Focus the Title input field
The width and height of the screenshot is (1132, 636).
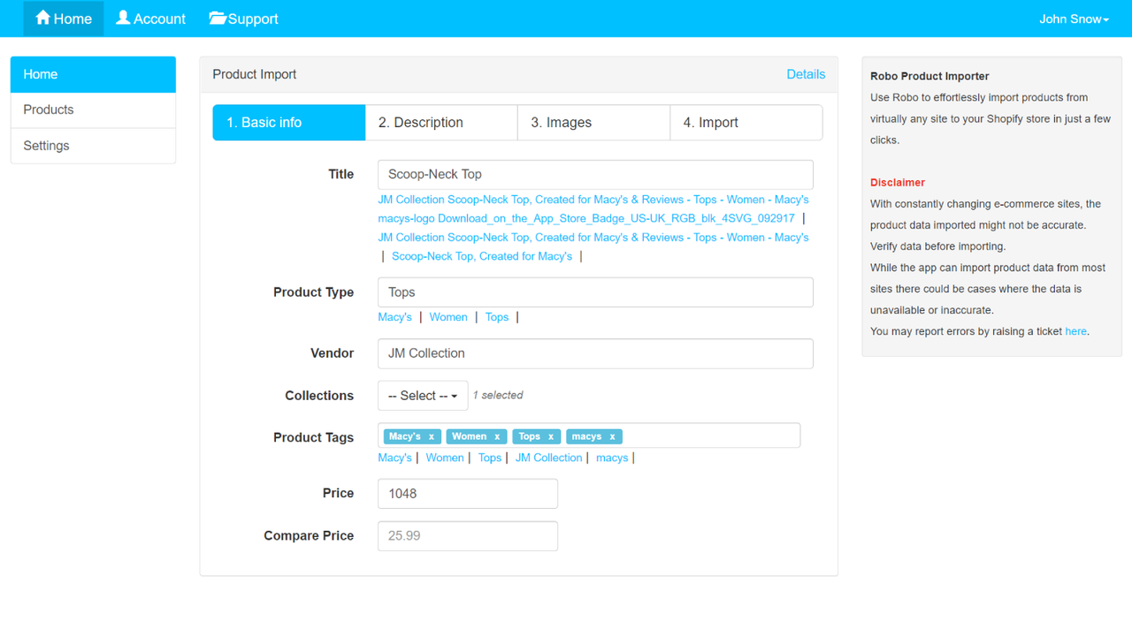click(595, 174)
